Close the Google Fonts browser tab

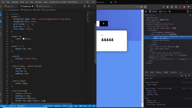click(x=111, y=2)
